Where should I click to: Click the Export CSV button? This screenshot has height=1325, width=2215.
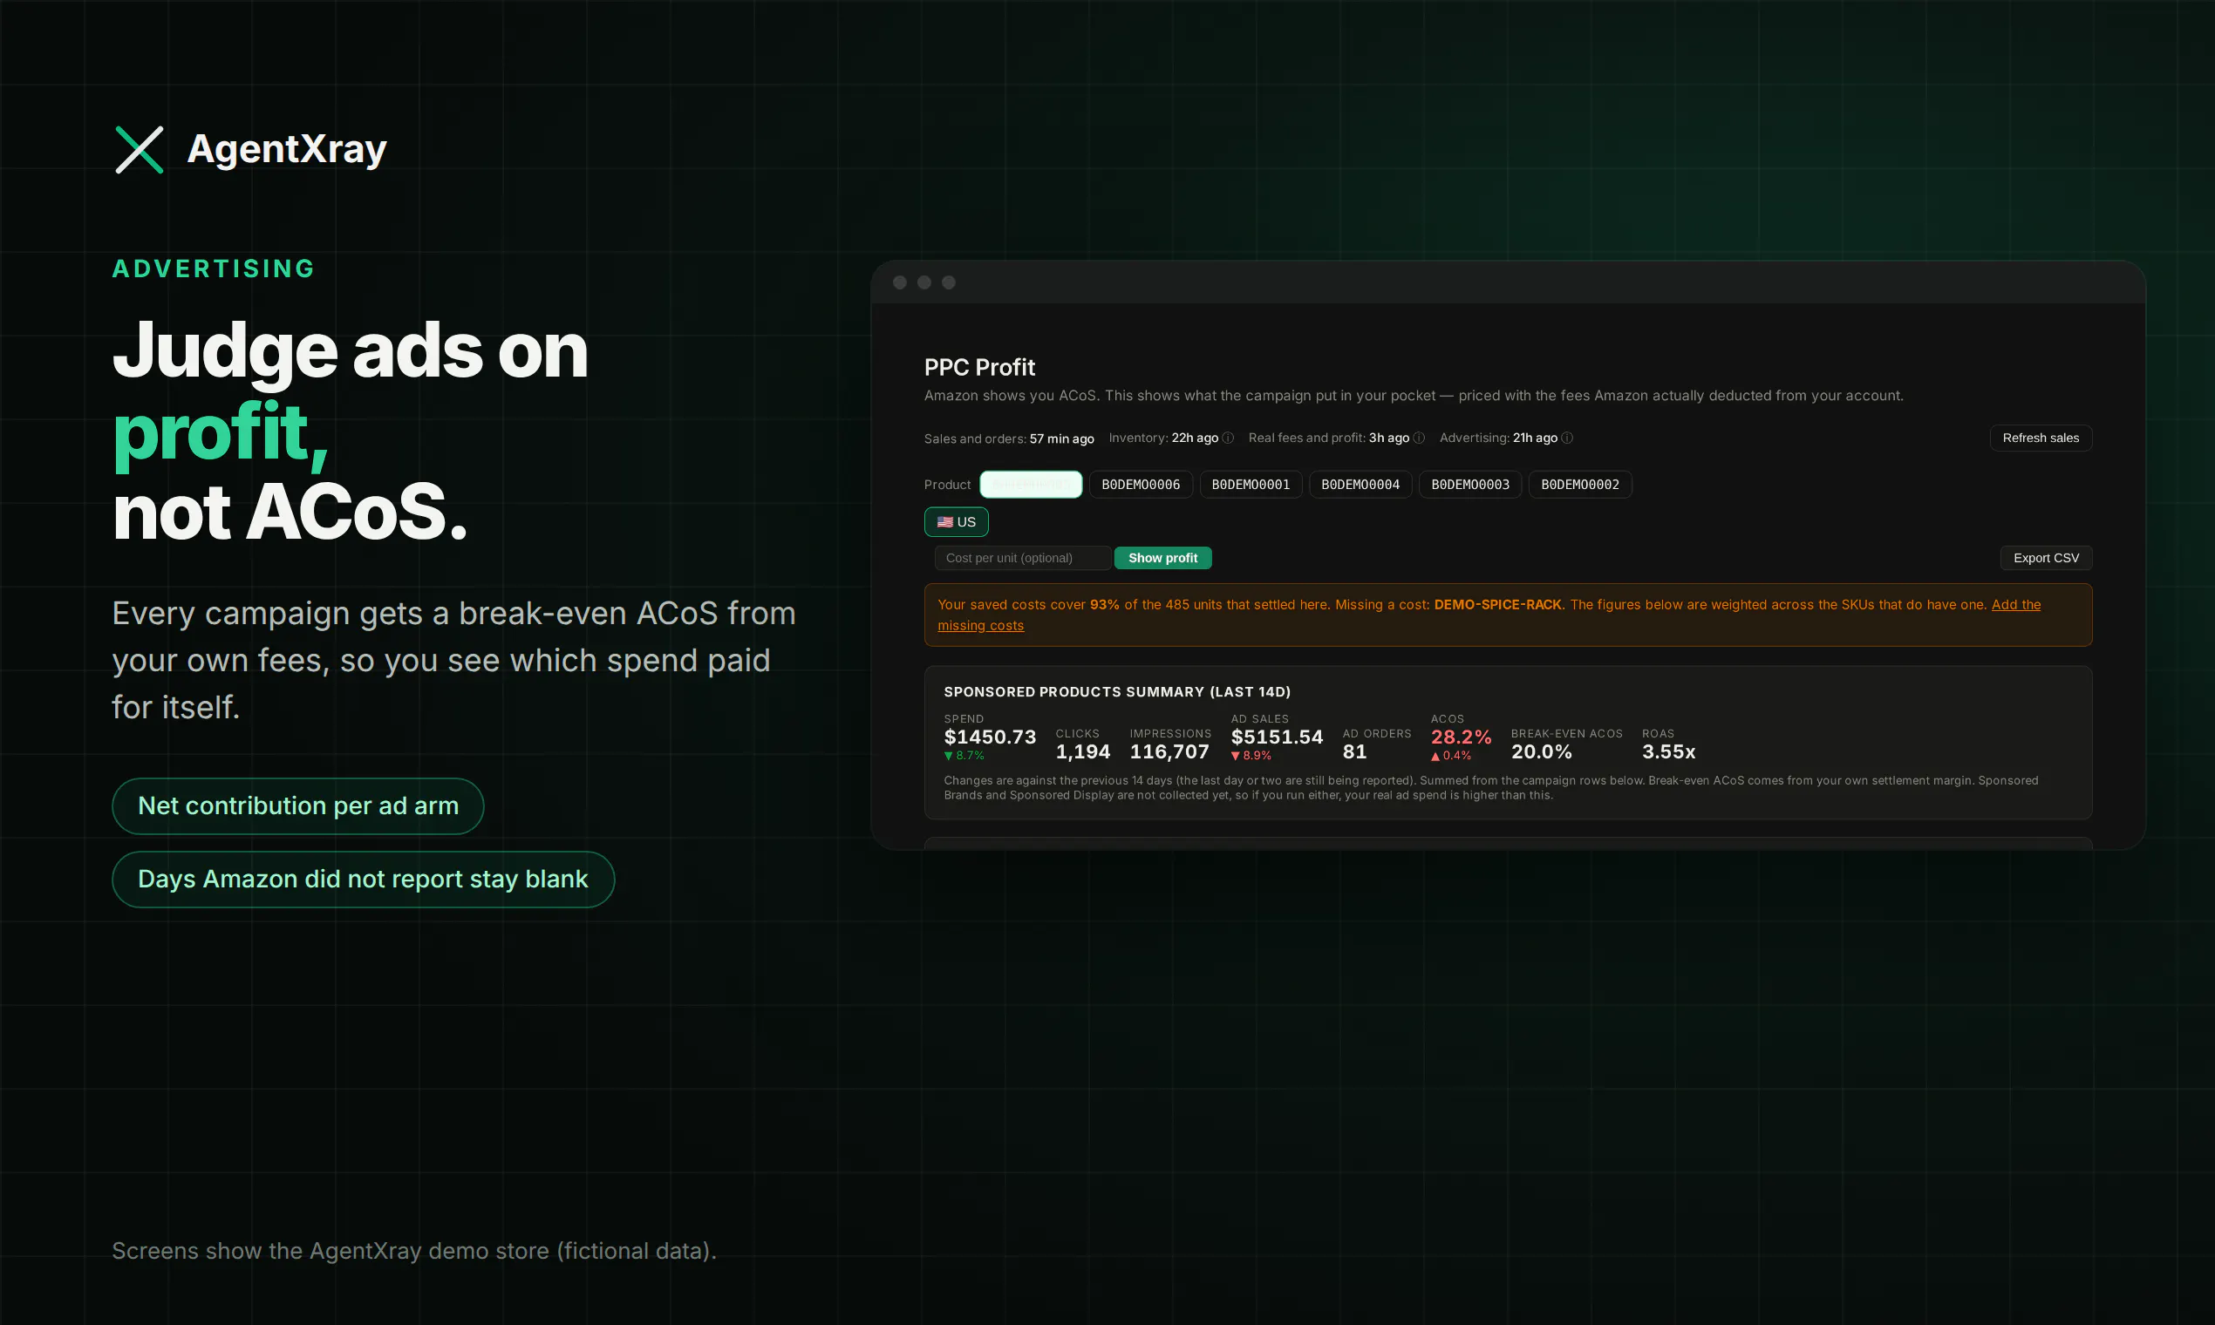[2046, 558]
